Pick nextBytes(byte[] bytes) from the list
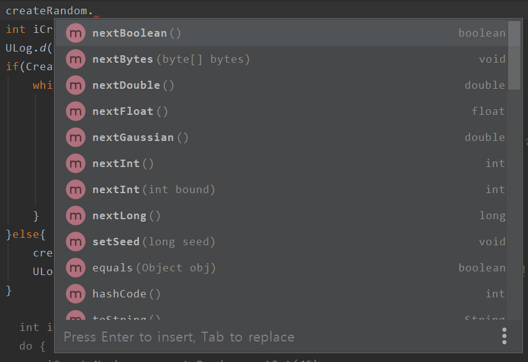This screenshot has width=528, height=362. tap(171, 59)
